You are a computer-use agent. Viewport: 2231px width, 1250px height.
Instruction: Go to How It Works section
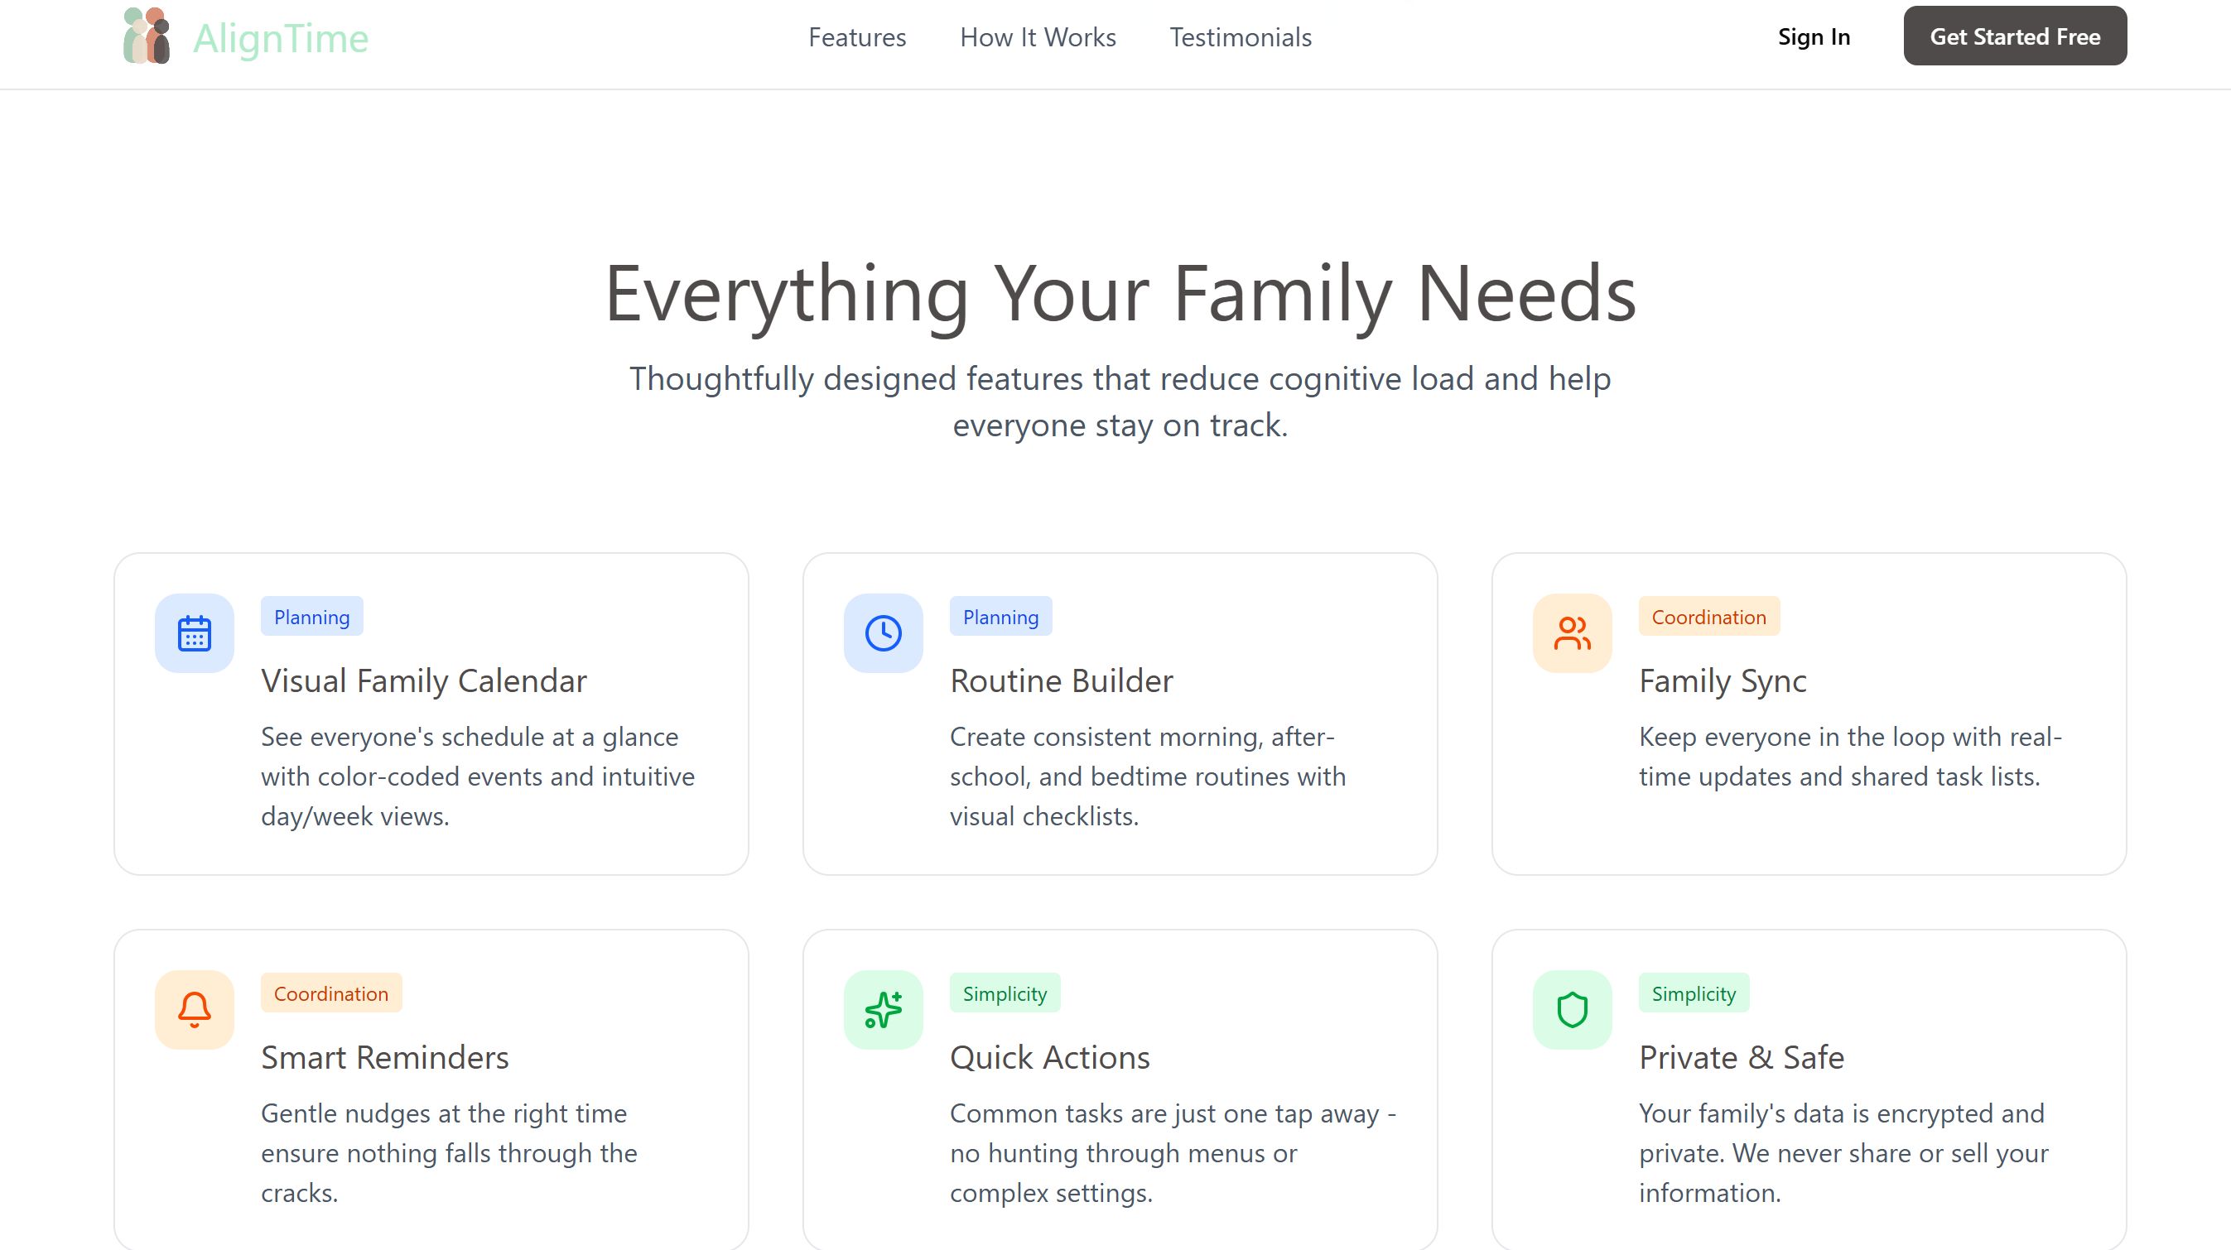pos(1038,37)
